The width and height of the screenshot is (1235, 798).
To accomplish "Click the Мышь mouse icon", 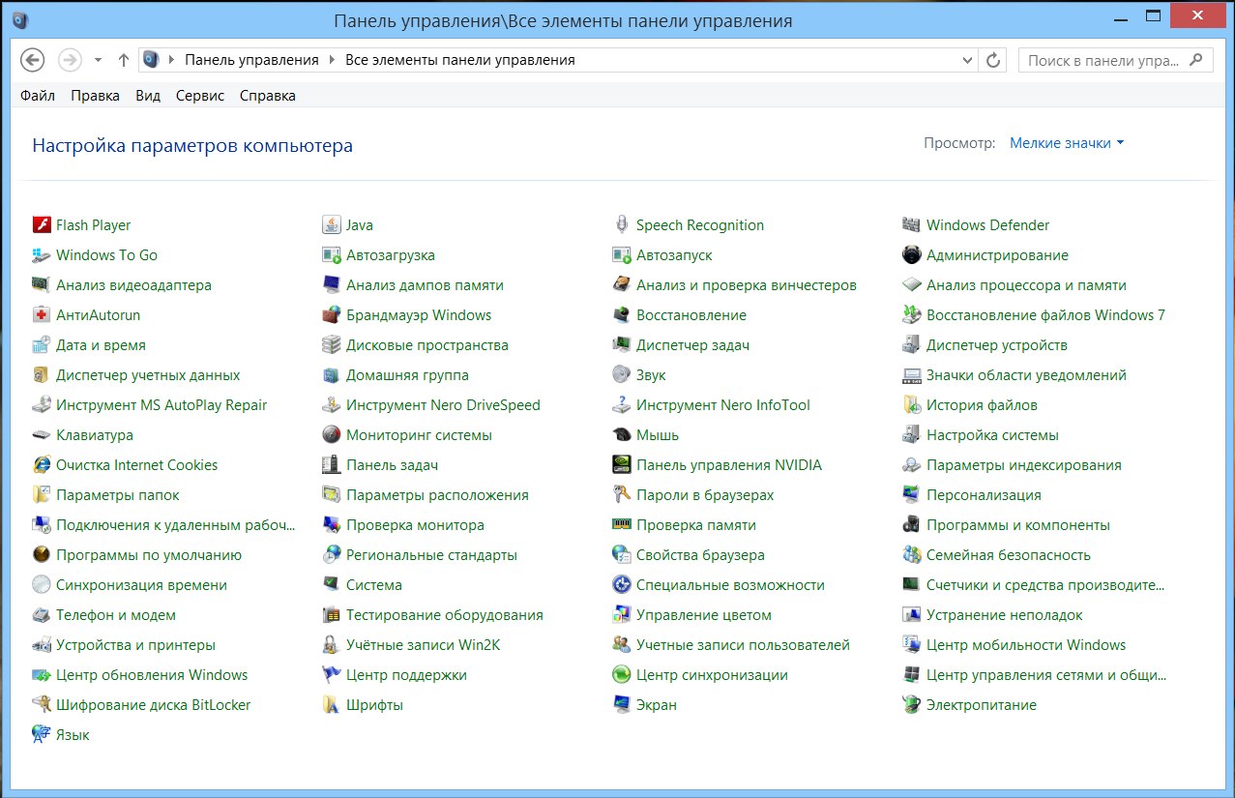I will 622,435.
